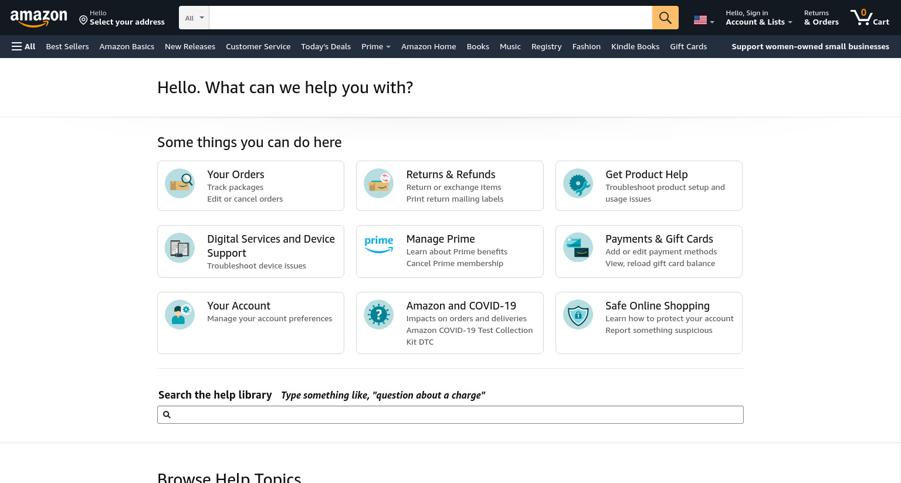Click 'Manage your account preferences' text
This screenshot has width=901, height=483.
pos(270,318)
